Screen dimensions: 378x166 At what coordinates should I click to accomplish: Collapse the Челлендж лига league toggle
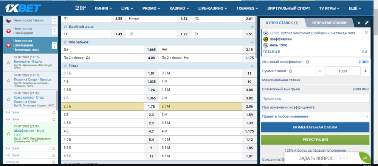(54, 45)
